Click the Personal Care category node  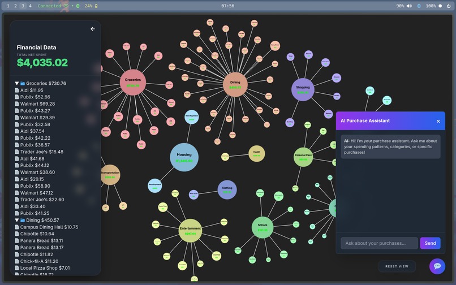coord(303,157)
